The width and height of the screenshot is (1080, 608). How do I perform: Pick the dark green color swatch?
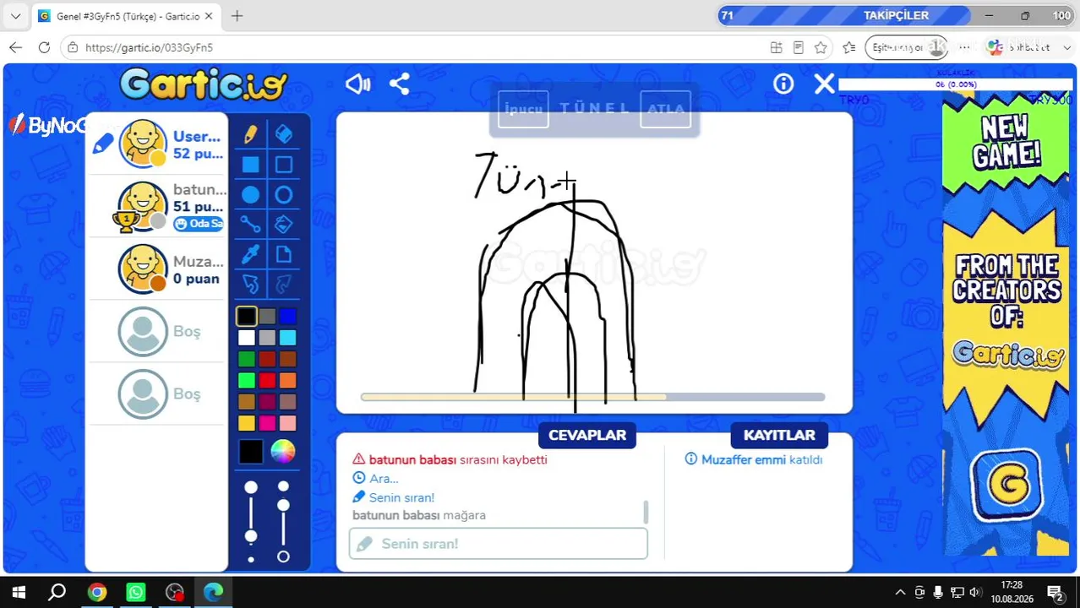[x=246, y=359]
